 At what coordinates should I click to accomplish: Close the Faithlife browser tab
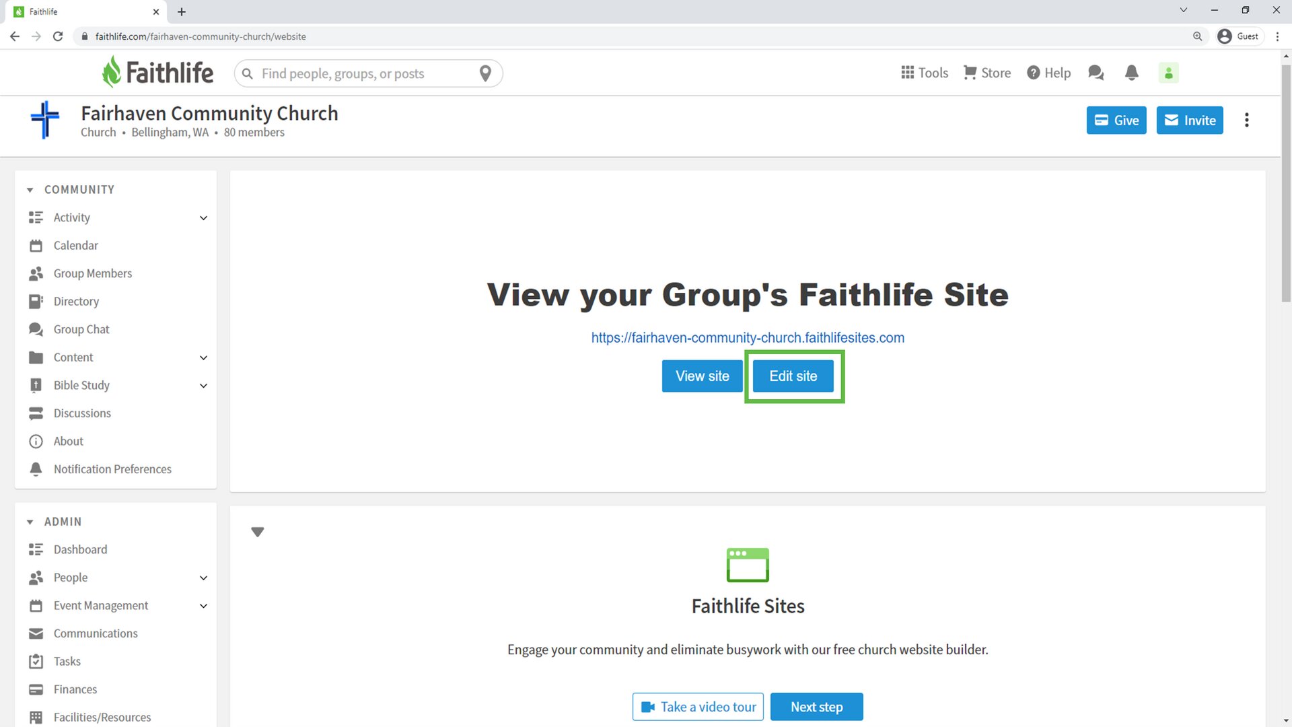click(x=155, y=11)
